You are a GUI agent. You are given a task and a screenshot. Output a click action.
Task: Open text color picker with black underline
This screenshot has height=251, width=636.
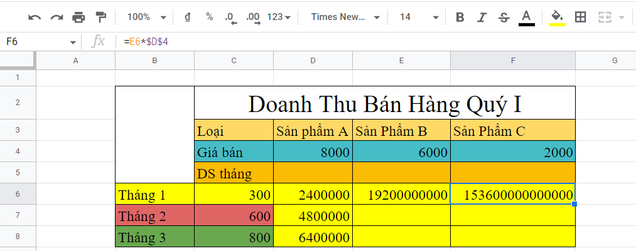527,18
